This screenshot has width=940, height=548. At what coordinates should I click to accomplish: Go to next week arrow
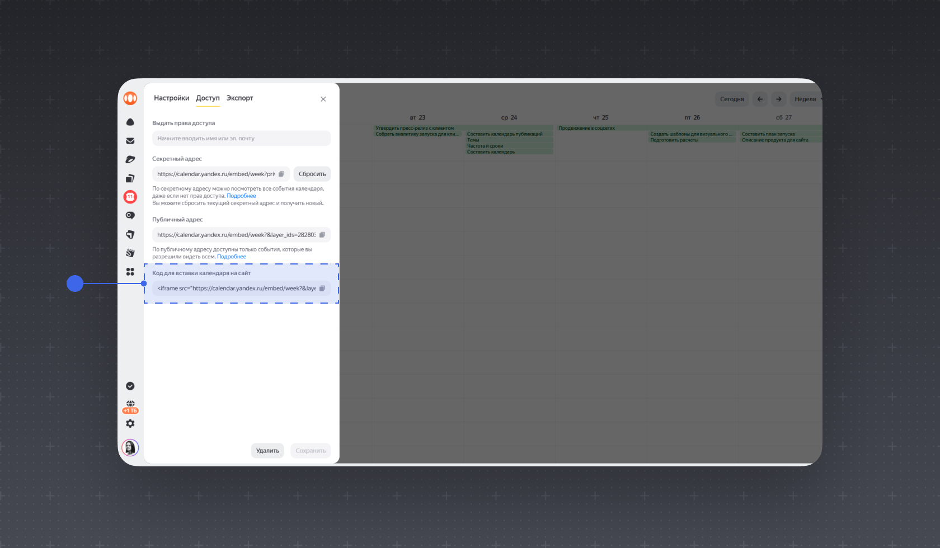point(778,99)
